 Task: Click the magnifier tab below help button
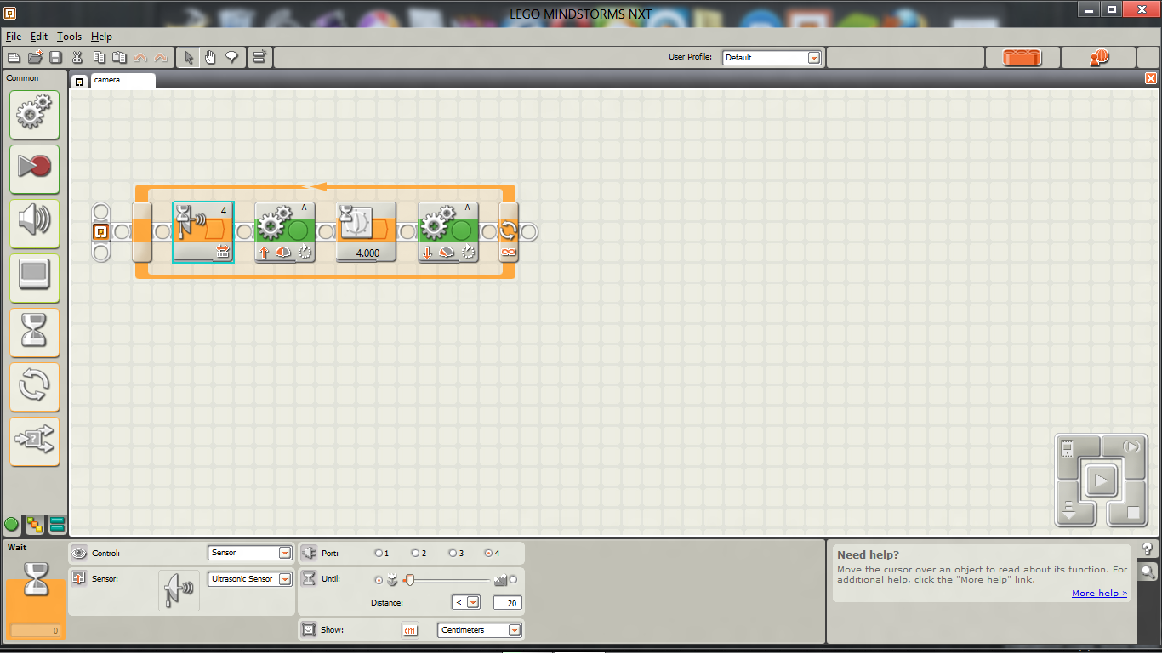click(x=1148, y=572)
